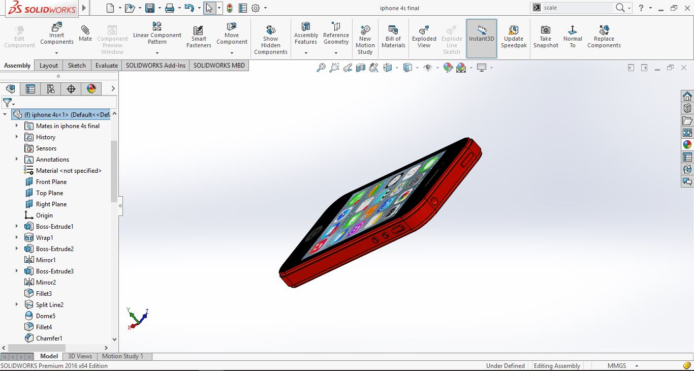Expand the Boss-Extrude1 feature

(17, 226)
